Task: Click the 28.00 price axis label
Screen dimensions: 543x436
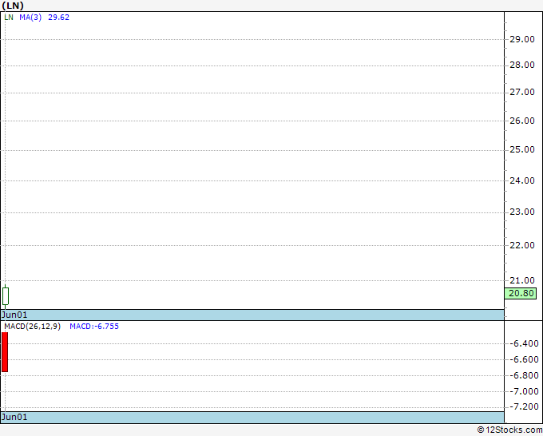Action: pyautogui.click(x=522, y=65)
